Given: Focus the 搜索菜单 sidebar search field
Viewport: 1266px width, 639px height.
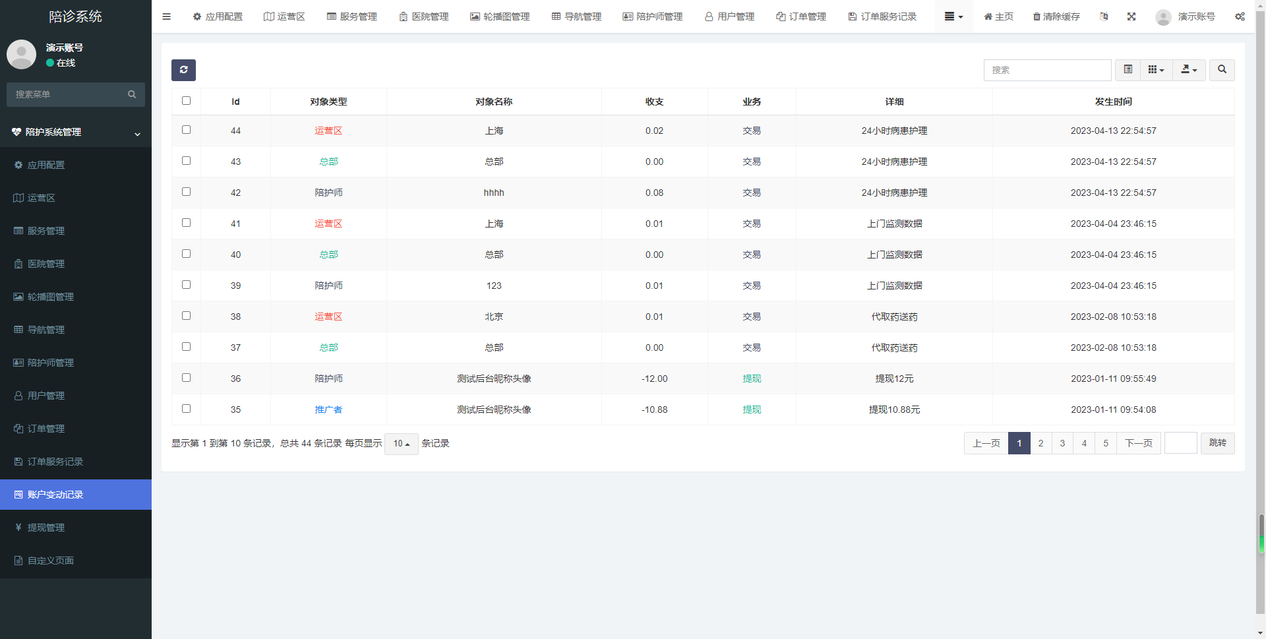Looking at the screenshot, I should pos(66,94).
